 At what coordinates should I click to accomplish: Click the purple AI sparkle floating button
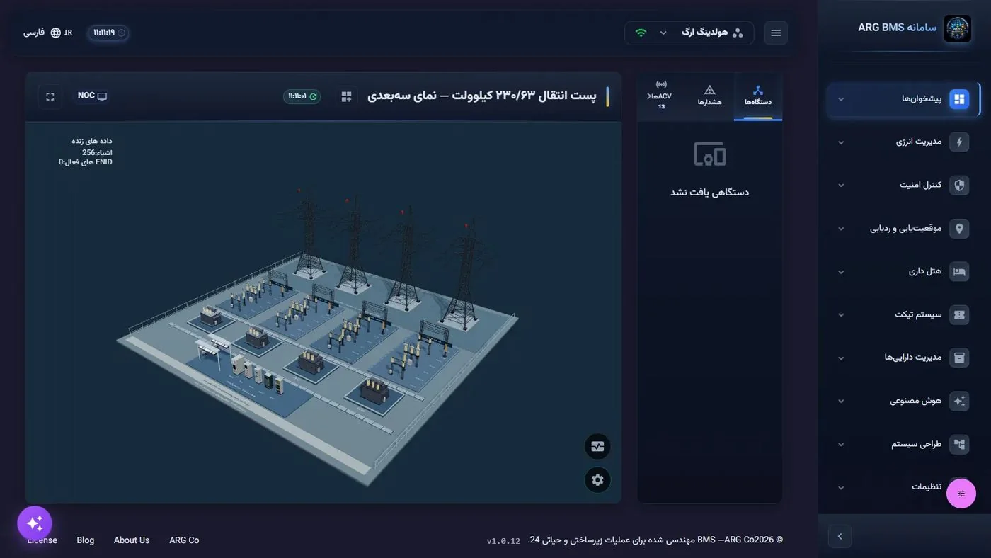coord(35,523)
